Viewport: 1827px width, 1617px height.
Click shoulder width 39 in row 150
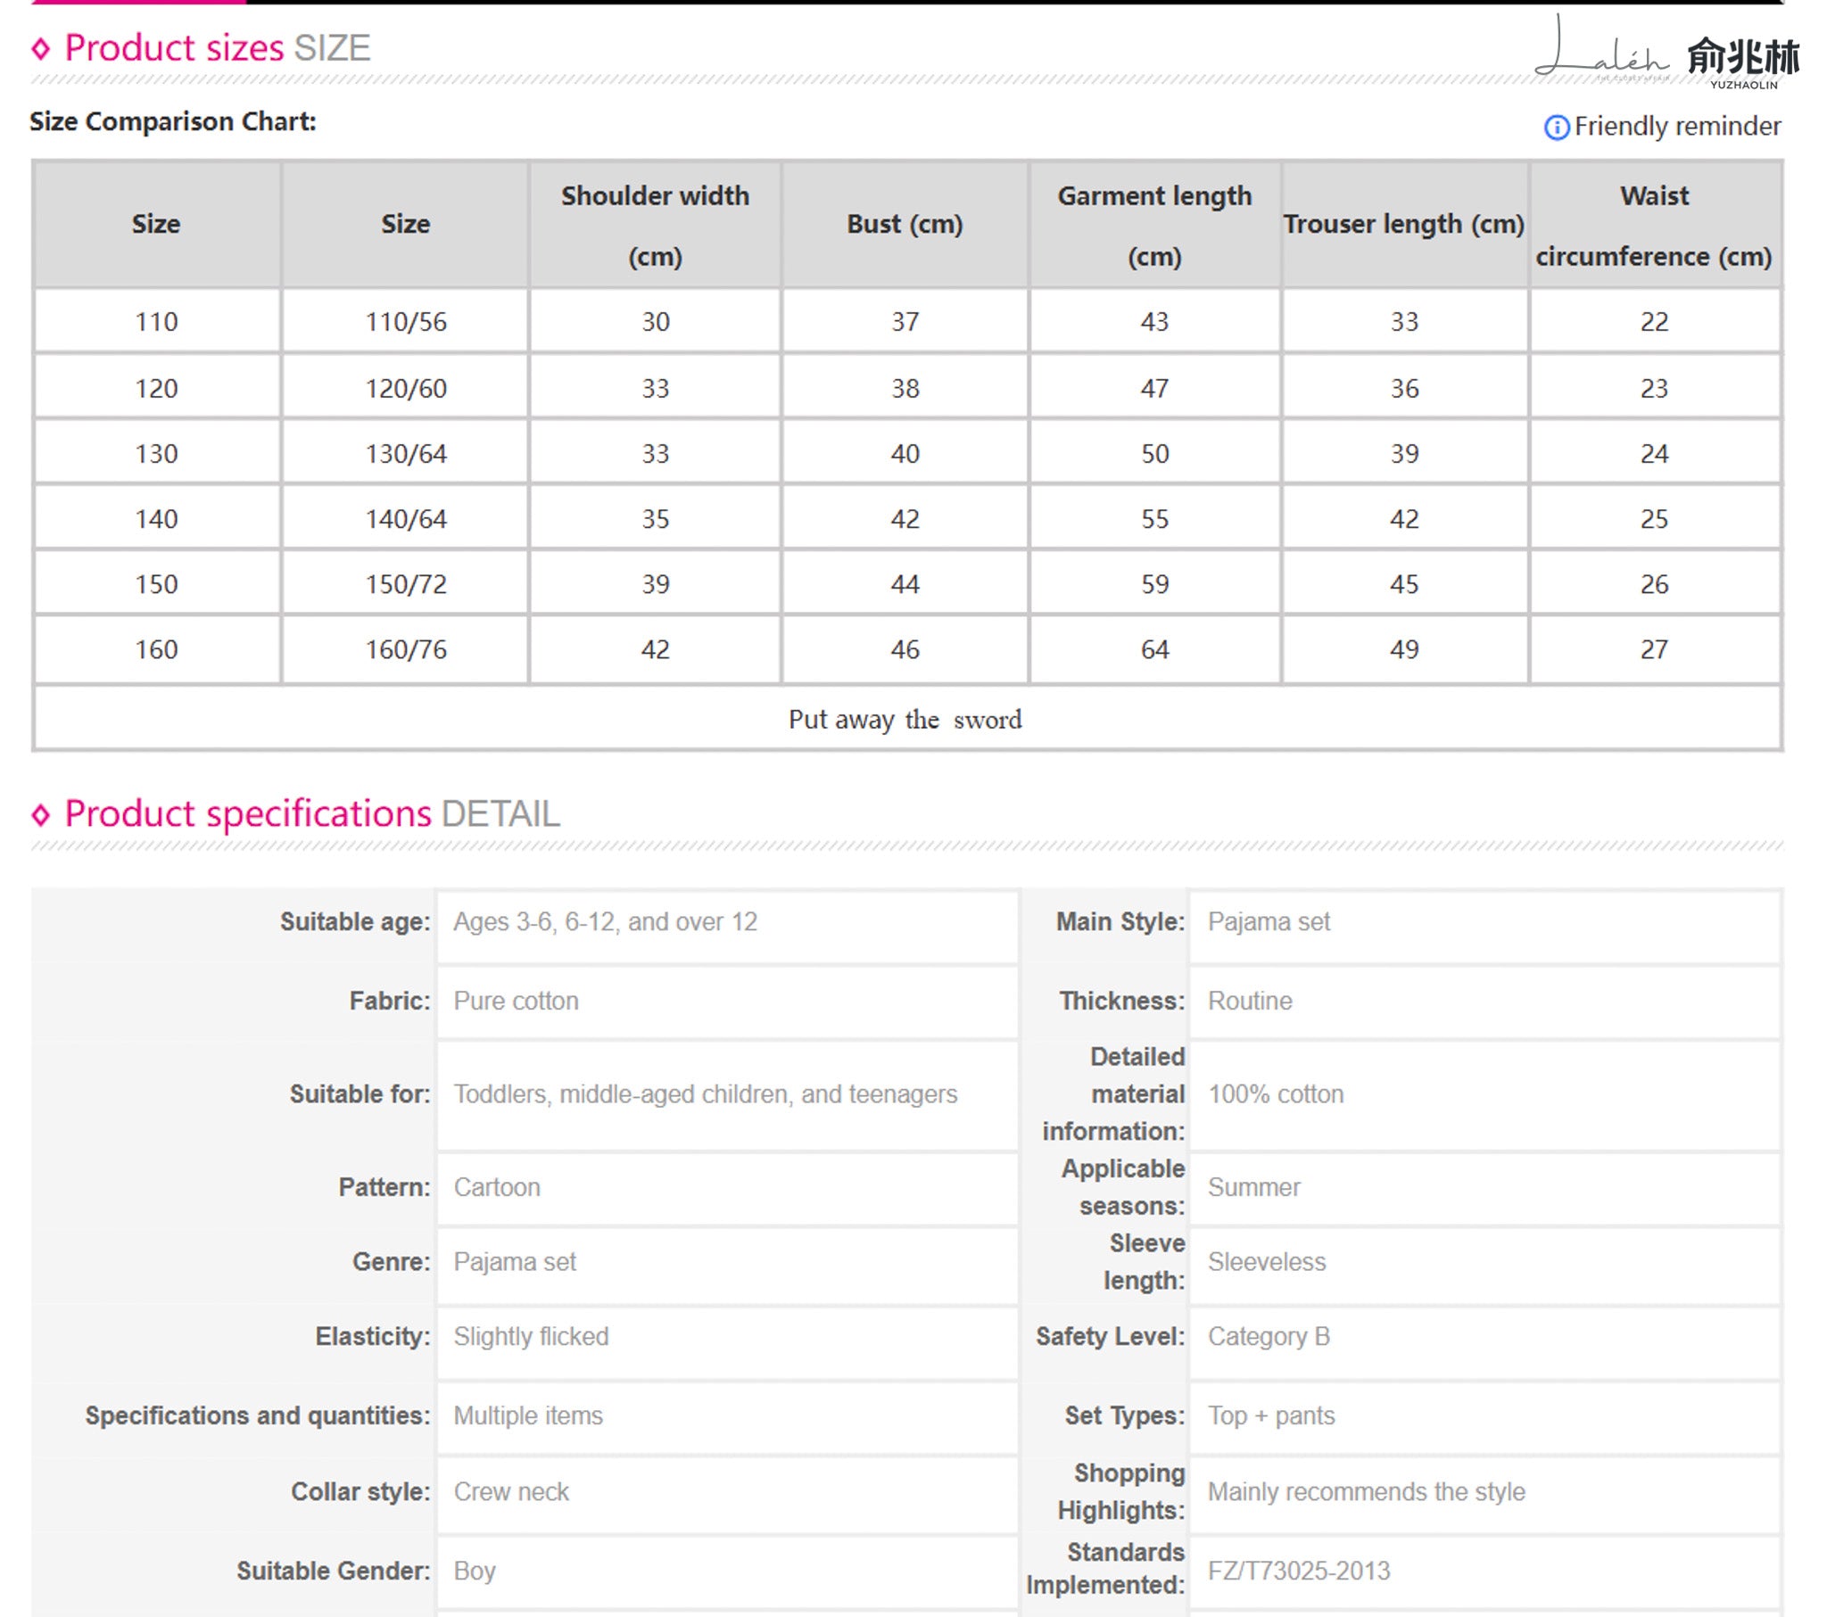tap(655, 583)
